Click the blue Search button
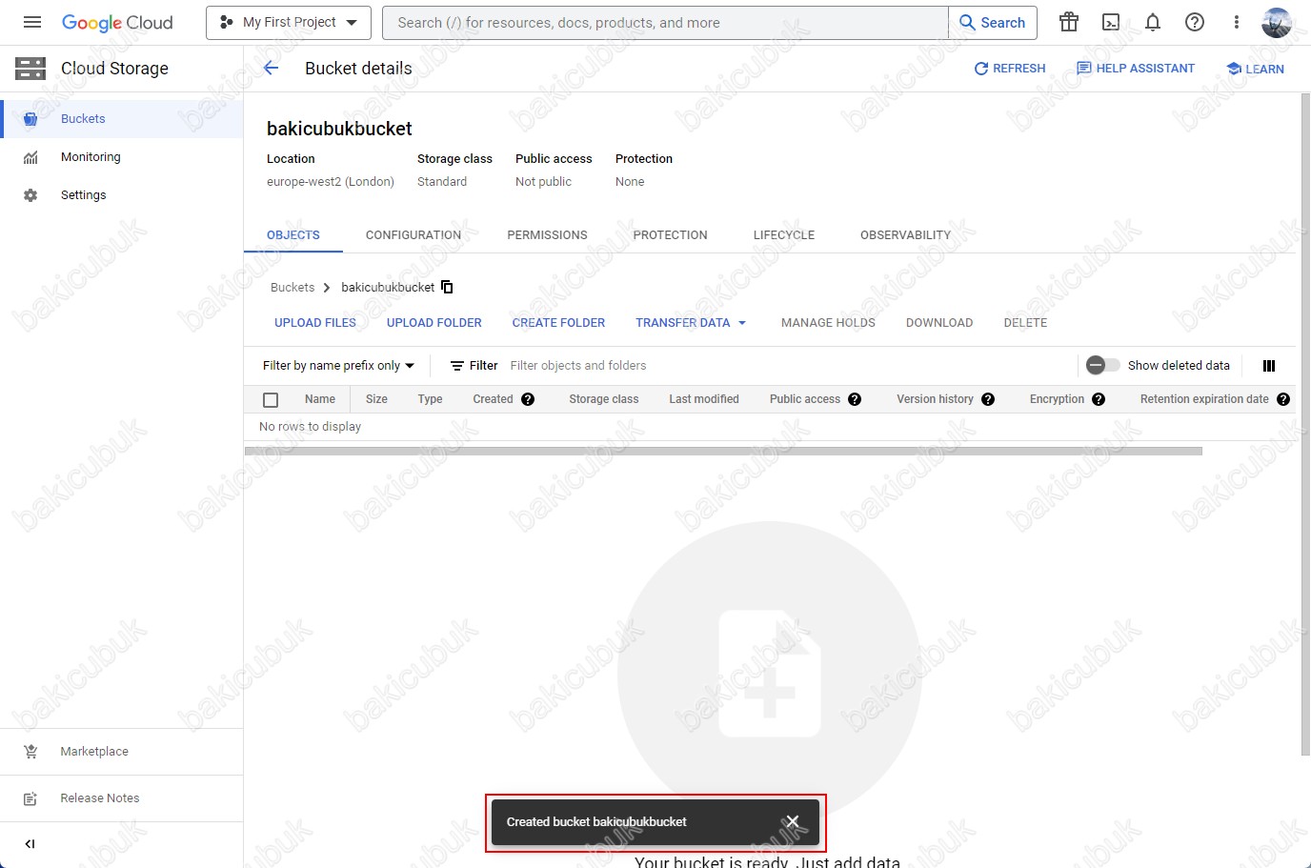 coord(993,23)
